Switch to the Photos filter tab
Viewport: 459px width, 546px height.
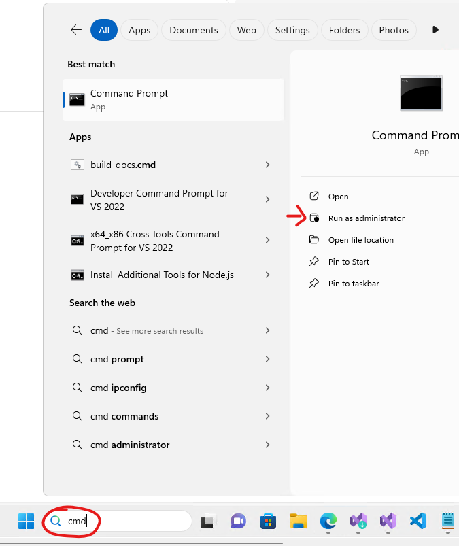click(x=394, y=30)
